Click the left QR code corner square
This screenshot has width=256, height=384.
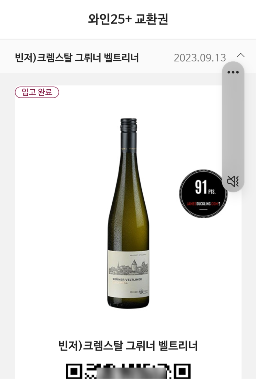[74, 371]
